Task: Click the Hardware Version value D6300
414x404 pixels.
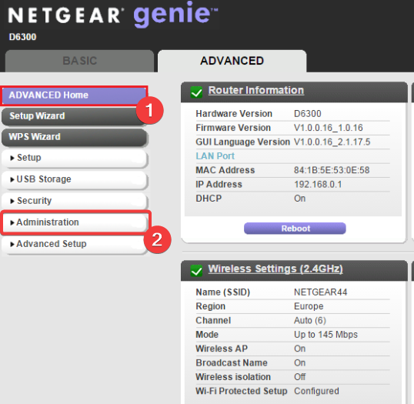Action: point(307,114)
